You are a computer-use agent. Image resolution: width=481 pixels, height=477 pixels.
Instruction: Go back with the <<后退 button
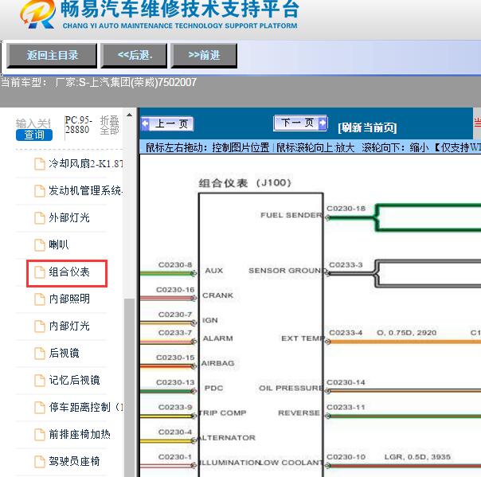tap(134, 56)
